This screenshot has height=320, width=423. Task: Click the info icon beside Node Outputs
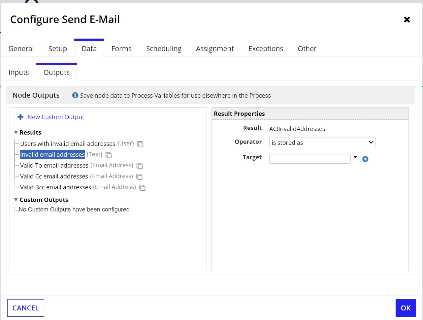pyautogui.click(x=75, y=95)
